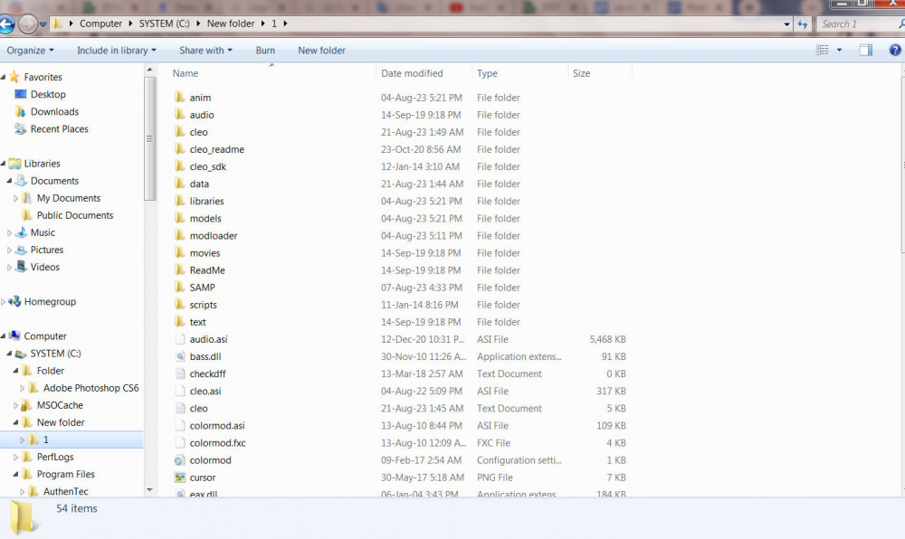Click SYSTEM (C:) in the address breadcrumb
The width and height of the screenshot is (905, 539).
[164, 24]
